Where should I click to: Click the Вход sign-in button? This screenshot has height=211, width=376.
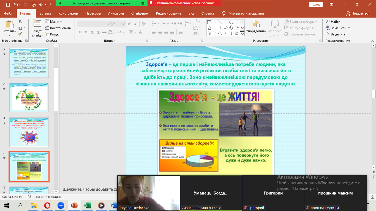(x=316, y=4)
